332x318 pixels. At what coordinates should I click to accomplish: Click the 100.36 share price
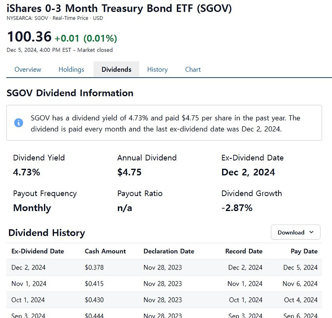point(29,37)
